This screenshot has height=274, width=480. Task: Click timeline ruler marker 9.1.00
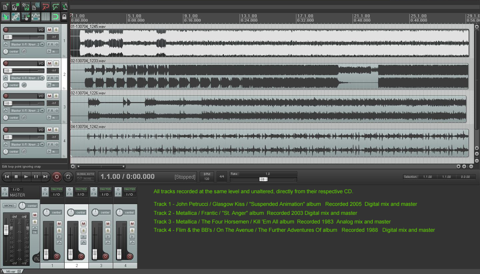click(x=191, y=16)
